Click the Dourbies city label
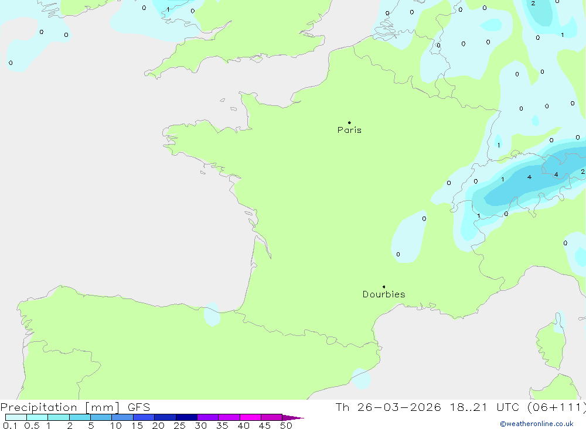The height and width of the screenshot is (429, 586). [384, 294]
